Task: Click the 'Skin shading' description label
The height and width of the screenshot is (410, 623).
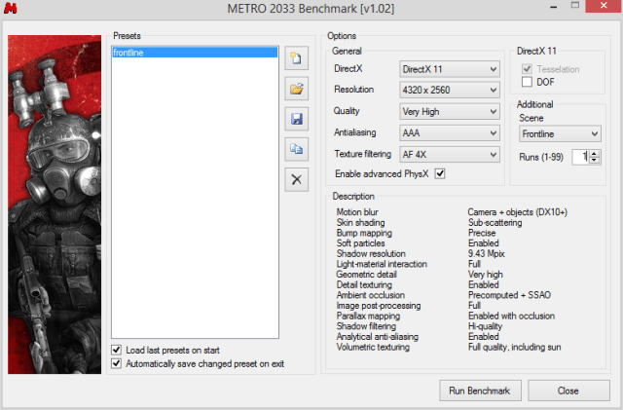Action: coord(360,222)
